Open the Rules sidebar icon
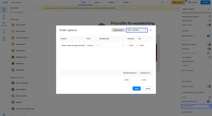Image resolution: width=212 pixels, height=116 pixels. point(4,31)
